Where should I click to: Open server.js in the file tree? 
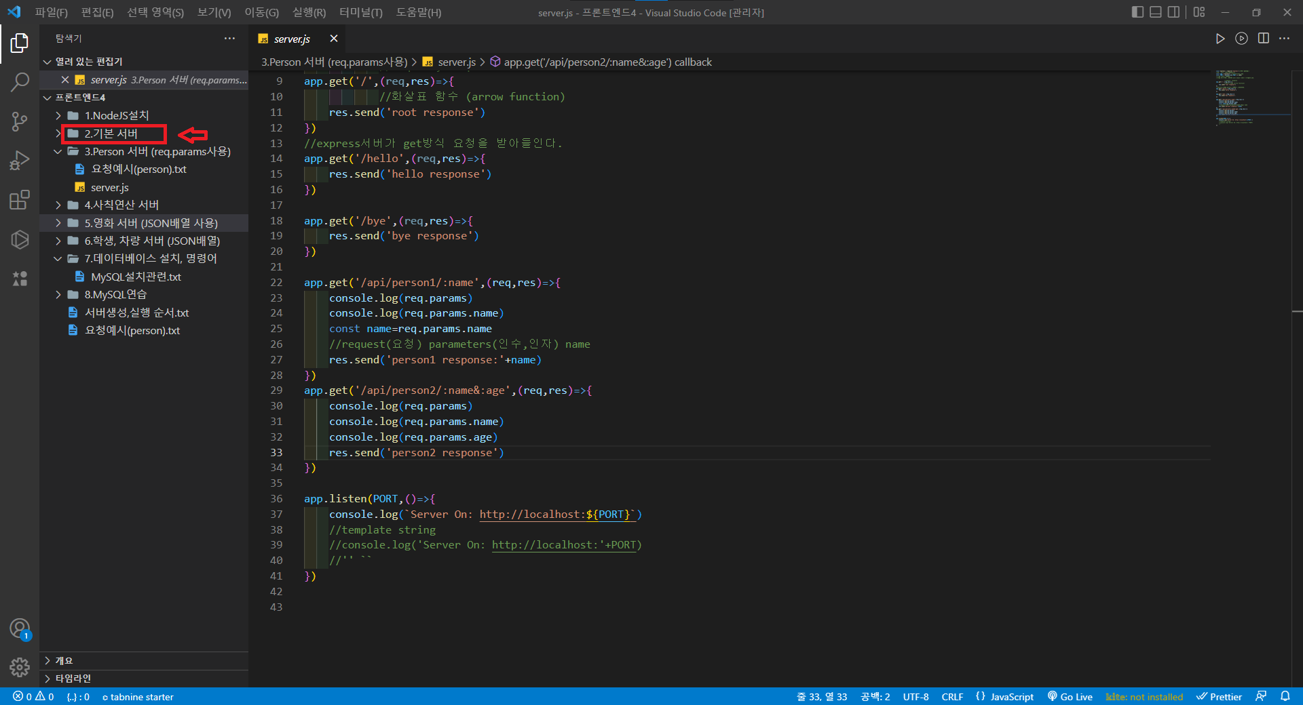(x=144, y=188)
